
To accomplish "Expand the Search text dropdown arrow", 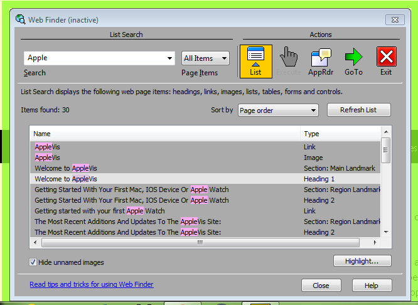I will (170, 58).
